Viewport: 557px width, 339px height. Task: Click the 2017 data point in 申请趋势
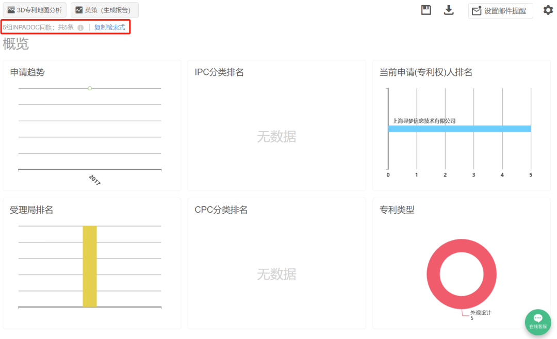pyautogui.click(x=90, y=88)
